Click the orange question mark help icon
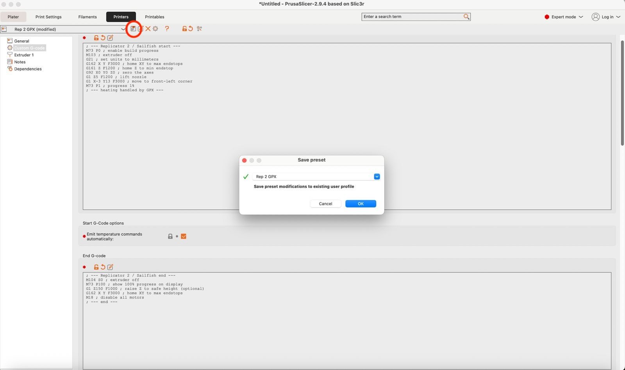 pyautogui.click(x=167, y=29)
